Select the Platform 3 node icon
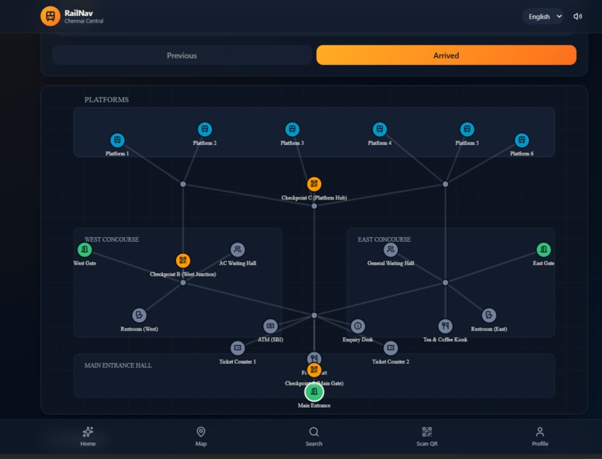This screenshot has width=602, height=459. click(x=292, y=130)
